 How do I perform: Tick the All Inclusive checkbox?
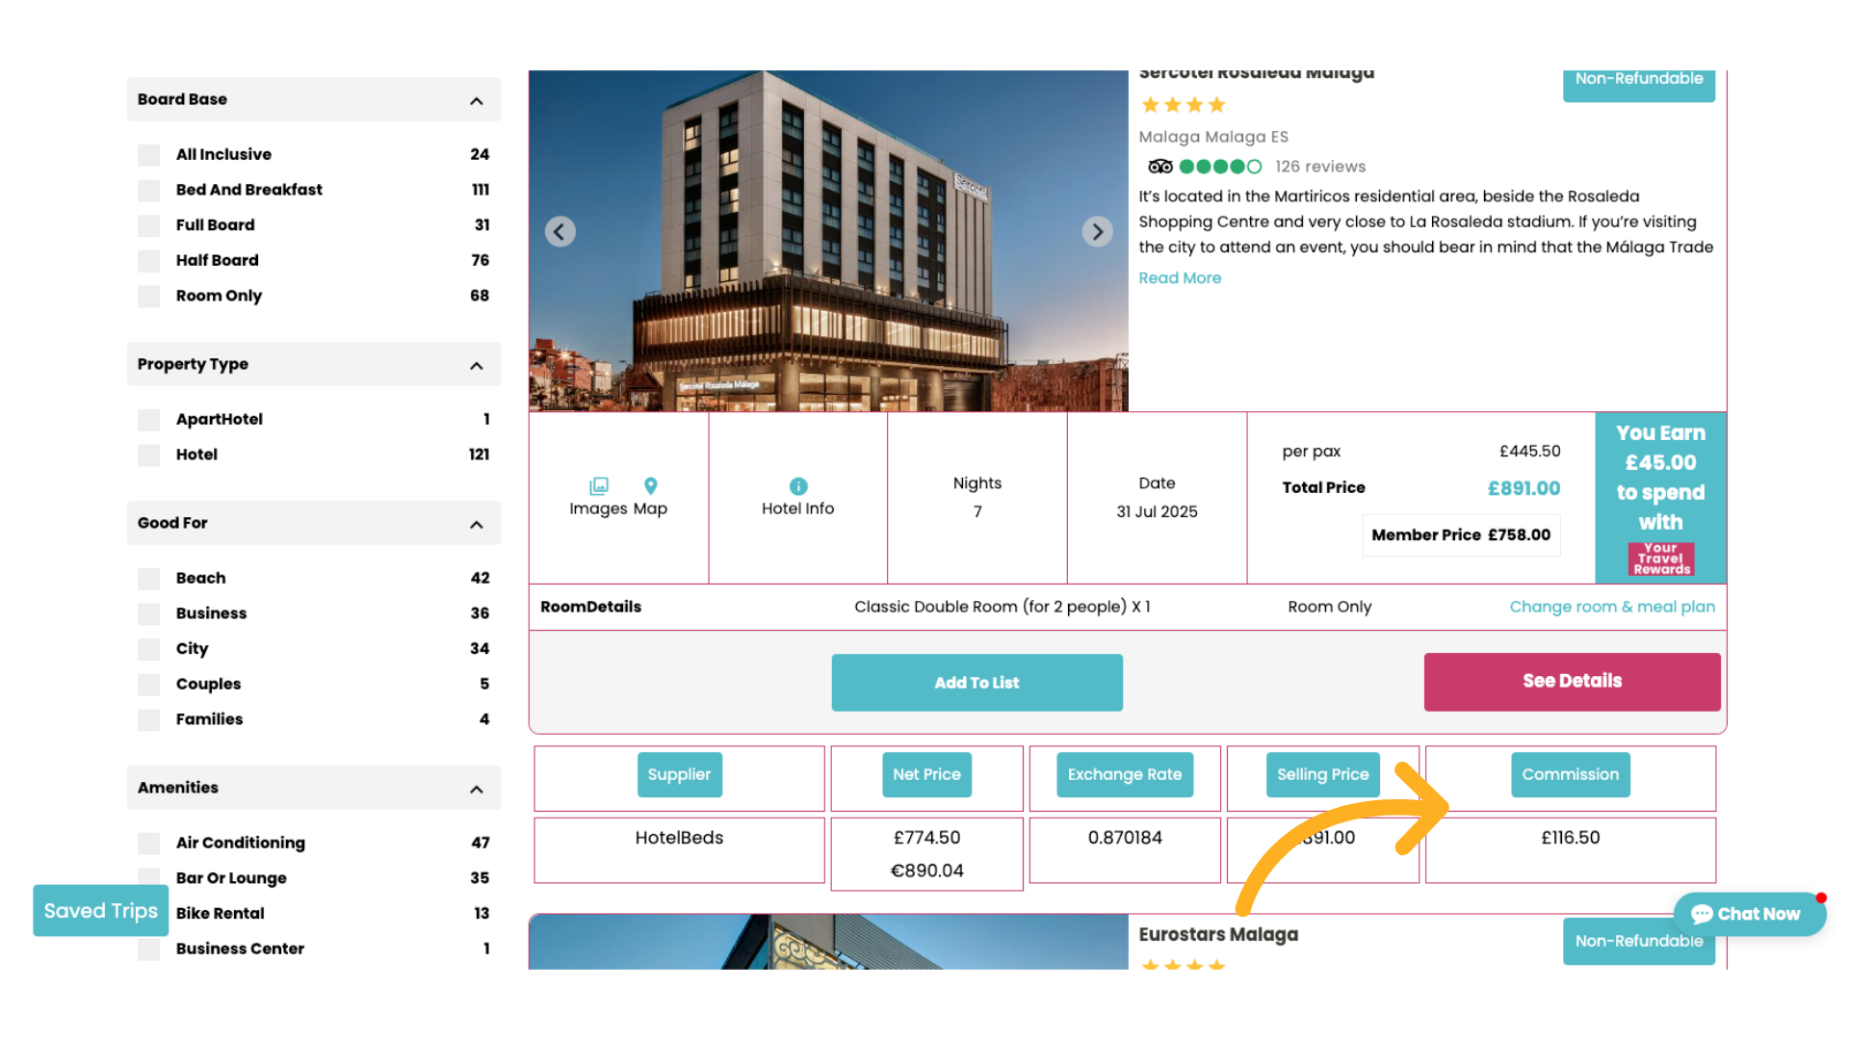point(149,155)
